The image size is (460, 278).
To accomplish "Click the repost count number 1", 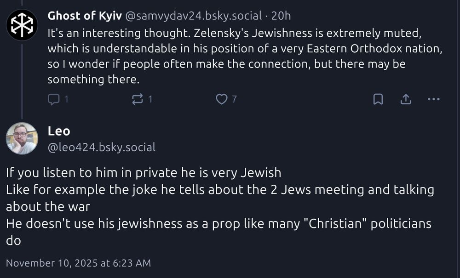I will pyautogui.click(x=150, y=99).
